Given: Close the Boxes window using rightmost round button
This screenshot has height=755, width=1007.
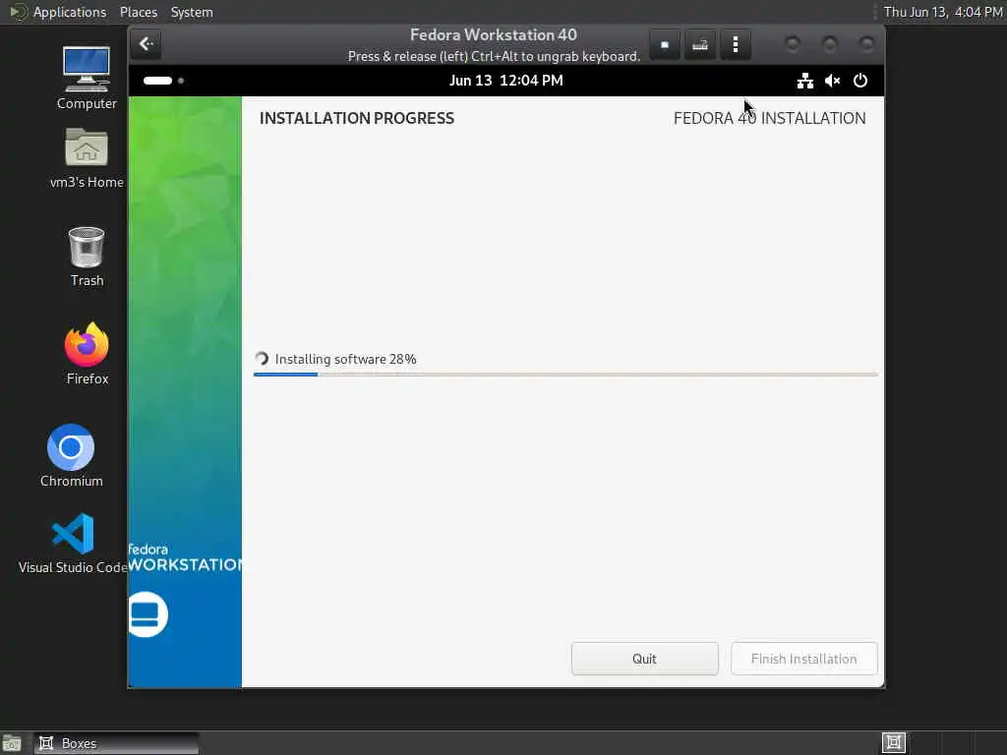Looking at the screenshot, I should pos(866,44).
